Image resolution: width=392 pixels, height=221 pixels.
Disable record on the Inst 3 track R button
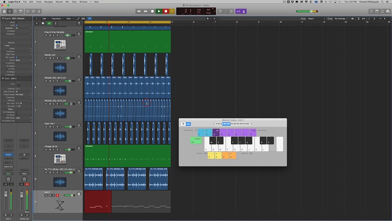coord(57,195)
